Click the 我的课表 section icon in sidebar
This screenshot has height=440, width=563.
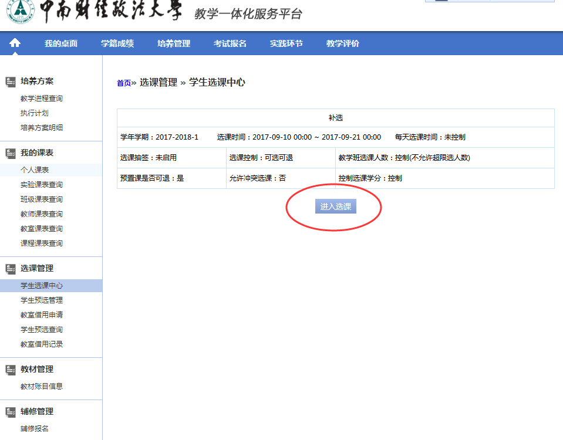[11, 153]
